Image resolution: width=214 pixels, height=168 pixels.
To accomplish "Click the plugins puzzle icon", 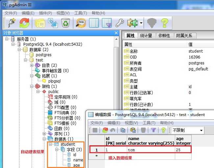I will [132, 23].
